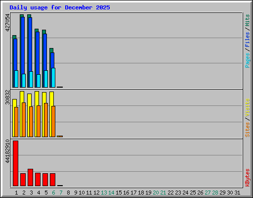
Task: Click day 12 label on the x-axis
Action: pos(96,193)
